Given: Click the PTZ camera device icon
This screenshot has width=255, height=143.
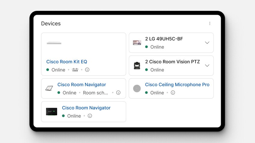Looking at the screenshot, I should [137, 65].
